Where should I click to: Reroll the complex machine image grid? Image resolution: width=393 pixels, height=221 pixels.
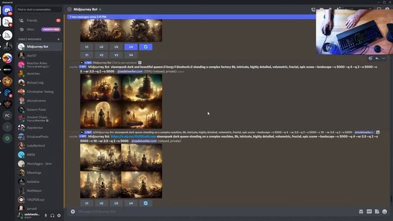pyautogui.click(x=146, y=203)
